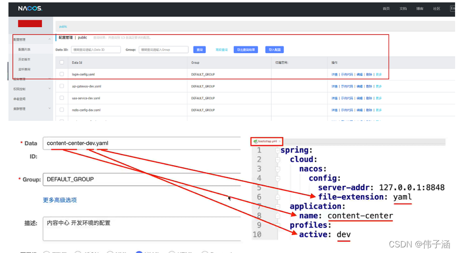457x253 pixels.
Task: Open 博客 in top navigation
Action: [420, 9]
